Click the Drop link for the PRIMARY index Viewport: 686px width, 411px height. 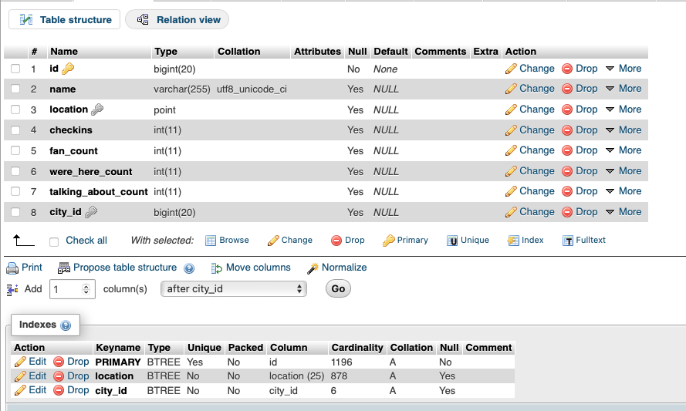pyautogui.click(x=78, y=362)
